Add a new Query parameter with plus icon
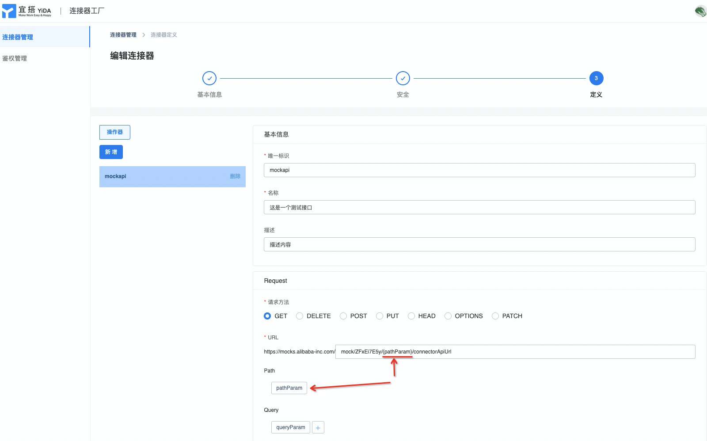707x441 pixels. (x=318, y=427)
